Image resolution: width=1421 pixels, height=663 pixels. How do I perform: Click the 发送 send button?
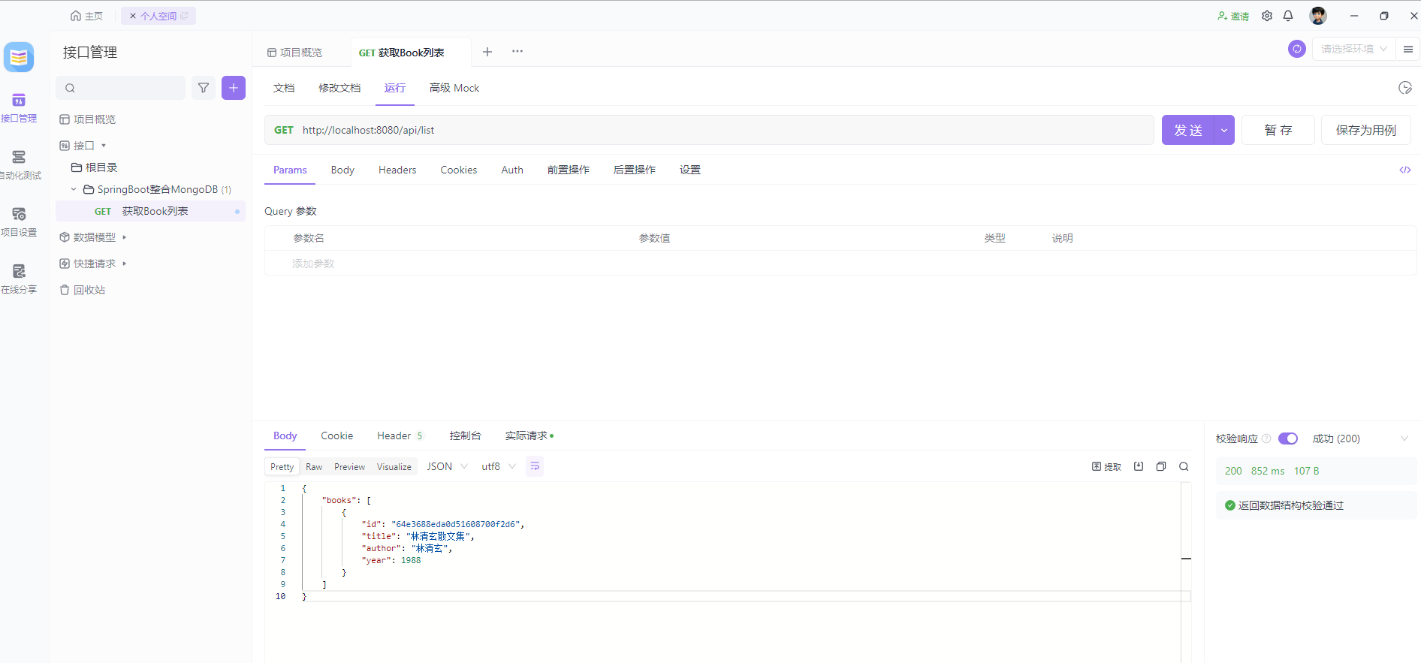click(x=1188, y=130)
